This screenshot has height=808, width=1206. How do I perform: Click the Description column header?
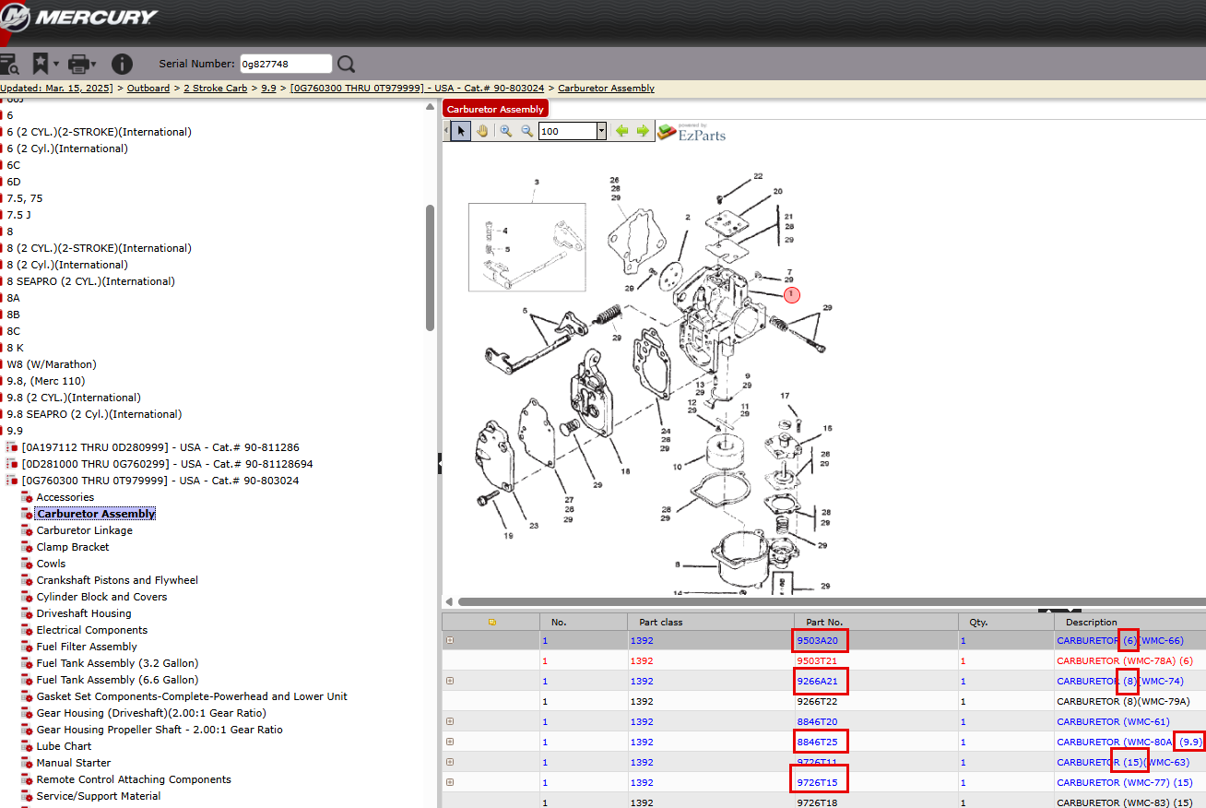(1129, 622)
